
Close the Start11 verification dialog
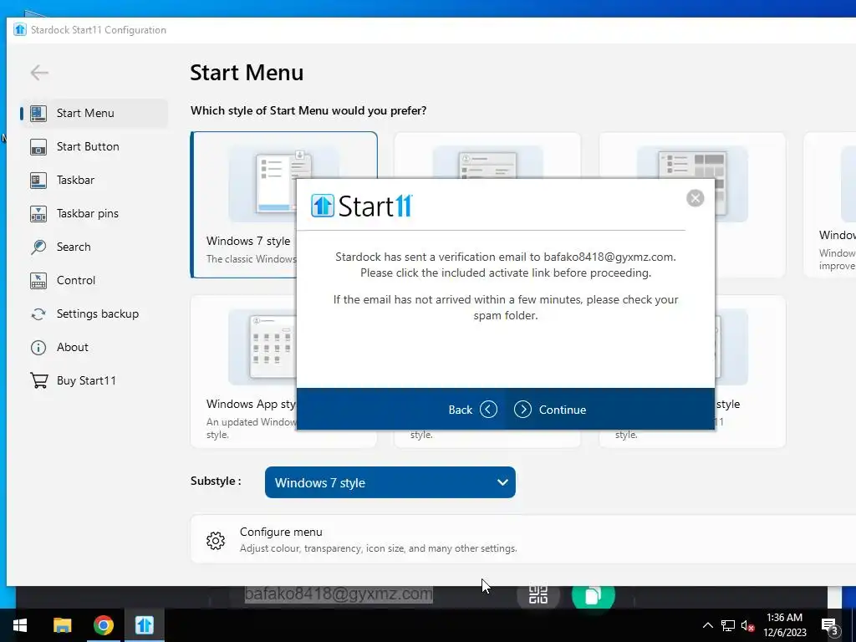click(x=695, y=198)
